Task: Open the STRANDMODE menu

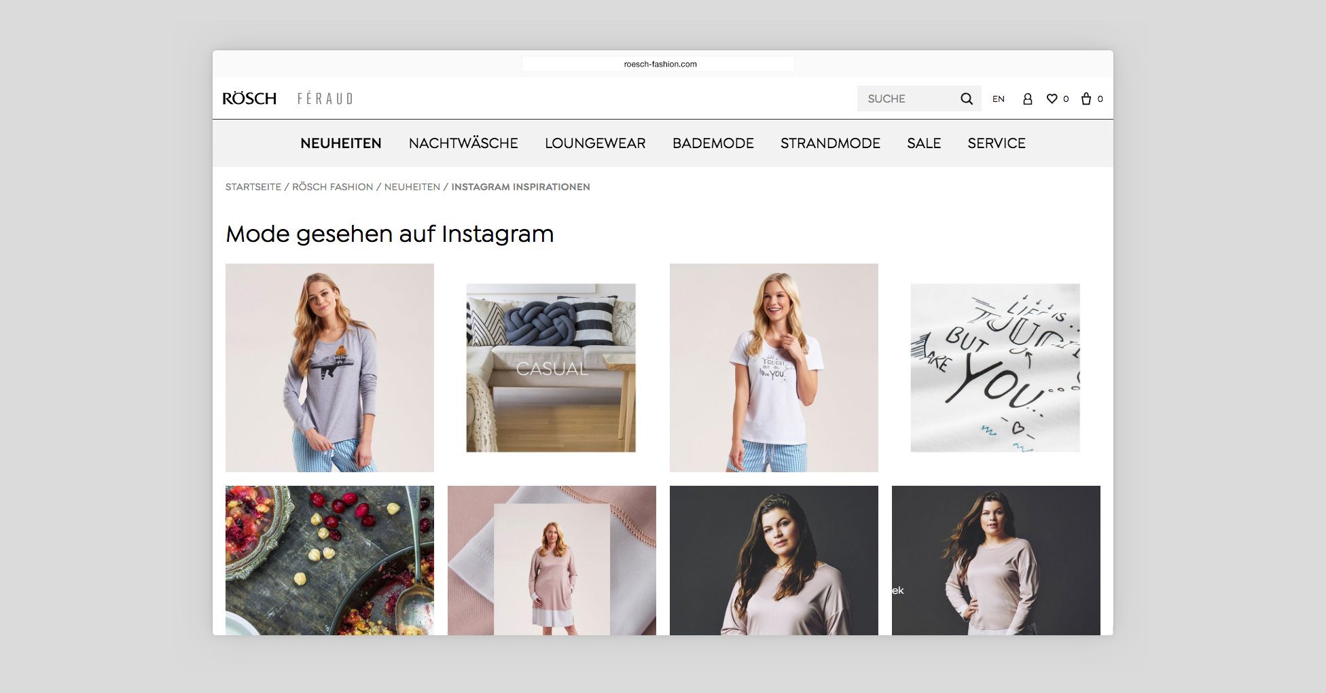Action: coord(830,143)
